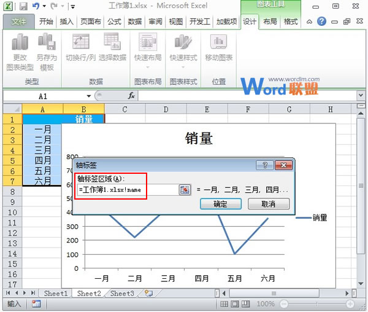Click the 确定 button
Image resolution: width=368 pixels, height=312 pixels.
[221, 204]
